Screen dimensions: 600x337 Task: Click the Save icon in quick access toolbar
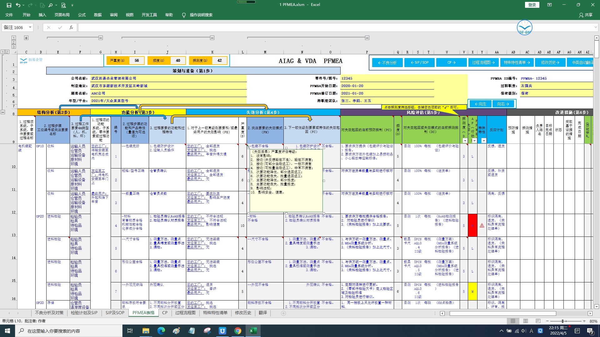coord(9,5)
